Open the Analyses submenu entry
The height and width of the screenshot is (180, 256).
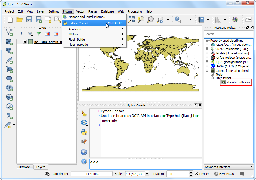[94, 29]
